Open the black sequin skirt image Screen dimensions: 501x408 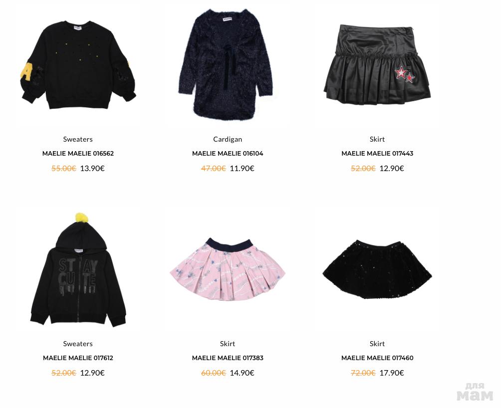pos(377,269)
